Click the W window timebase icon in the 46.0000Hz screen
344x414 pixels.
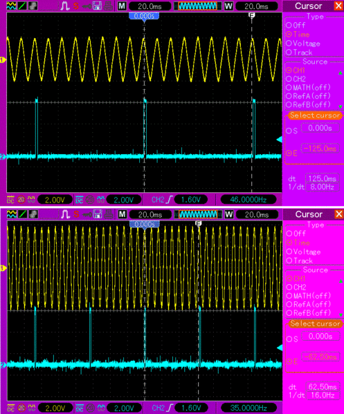228,6
